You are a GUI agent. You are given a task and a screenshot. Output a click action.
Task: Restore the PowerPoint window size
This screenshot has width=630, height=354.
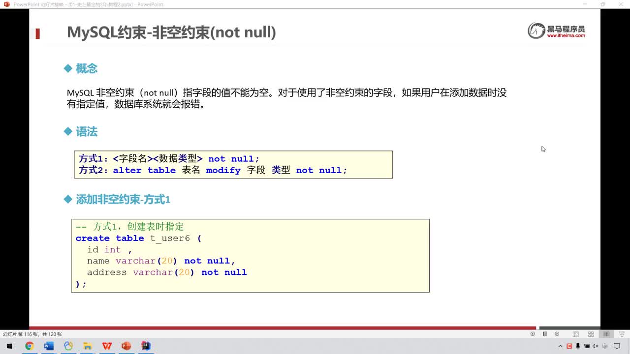pos(602,4)
